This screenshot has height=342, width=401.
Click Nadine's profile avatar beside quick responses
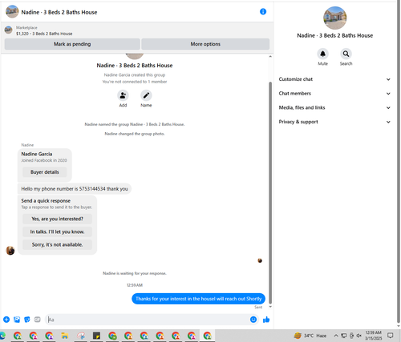point(10,251)
